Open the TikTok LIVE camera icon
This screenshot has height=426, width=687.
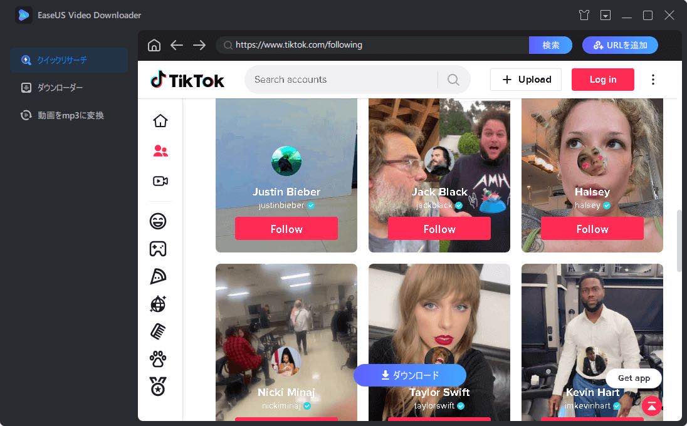point(160,181)
